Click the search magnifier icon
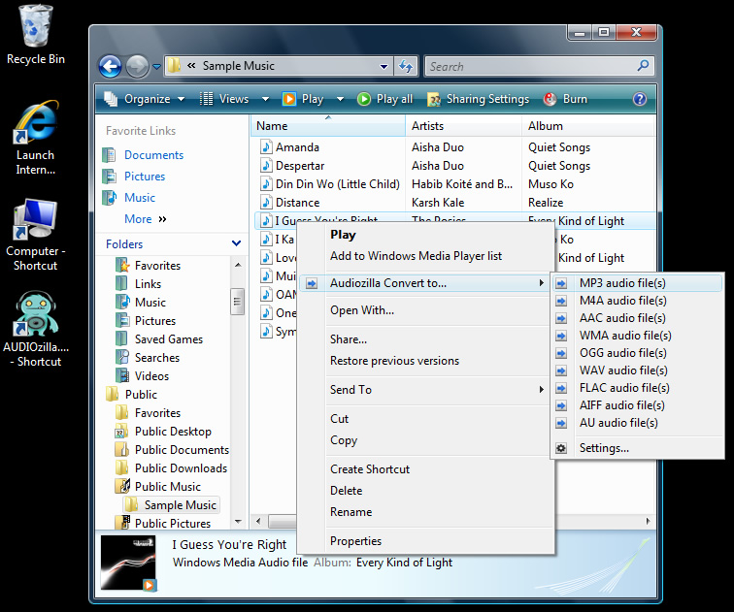 coord(643,66)
